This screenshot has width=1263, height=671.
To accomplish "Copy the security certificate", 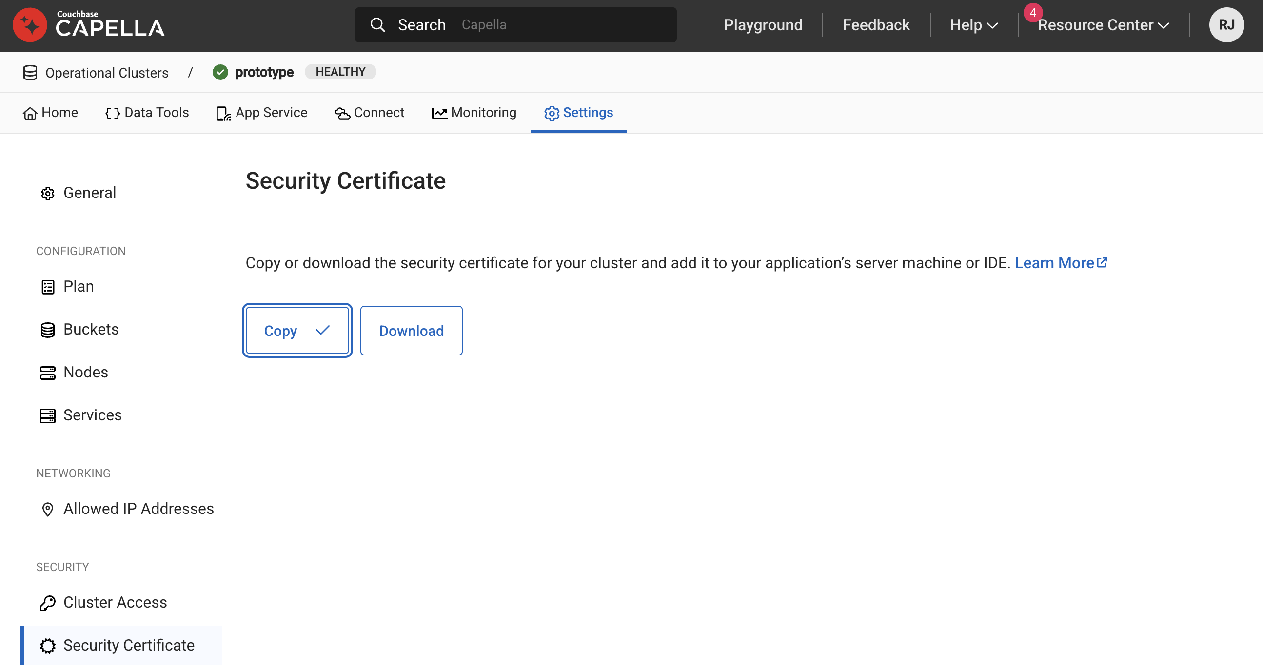I will (297, 331).
